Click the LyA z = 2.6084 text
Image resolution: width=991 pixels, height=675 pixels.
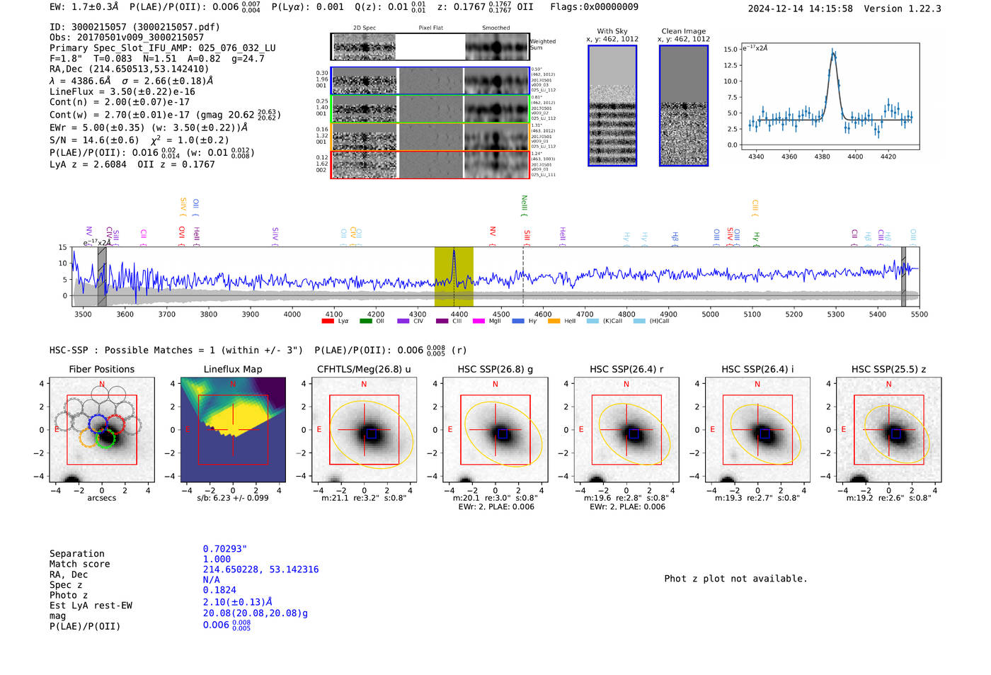88,164
